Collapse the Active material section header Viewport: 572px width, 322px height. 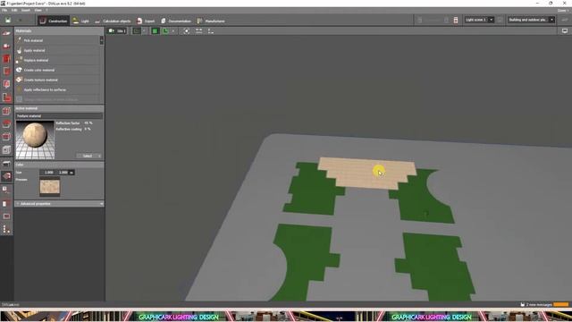59,108
